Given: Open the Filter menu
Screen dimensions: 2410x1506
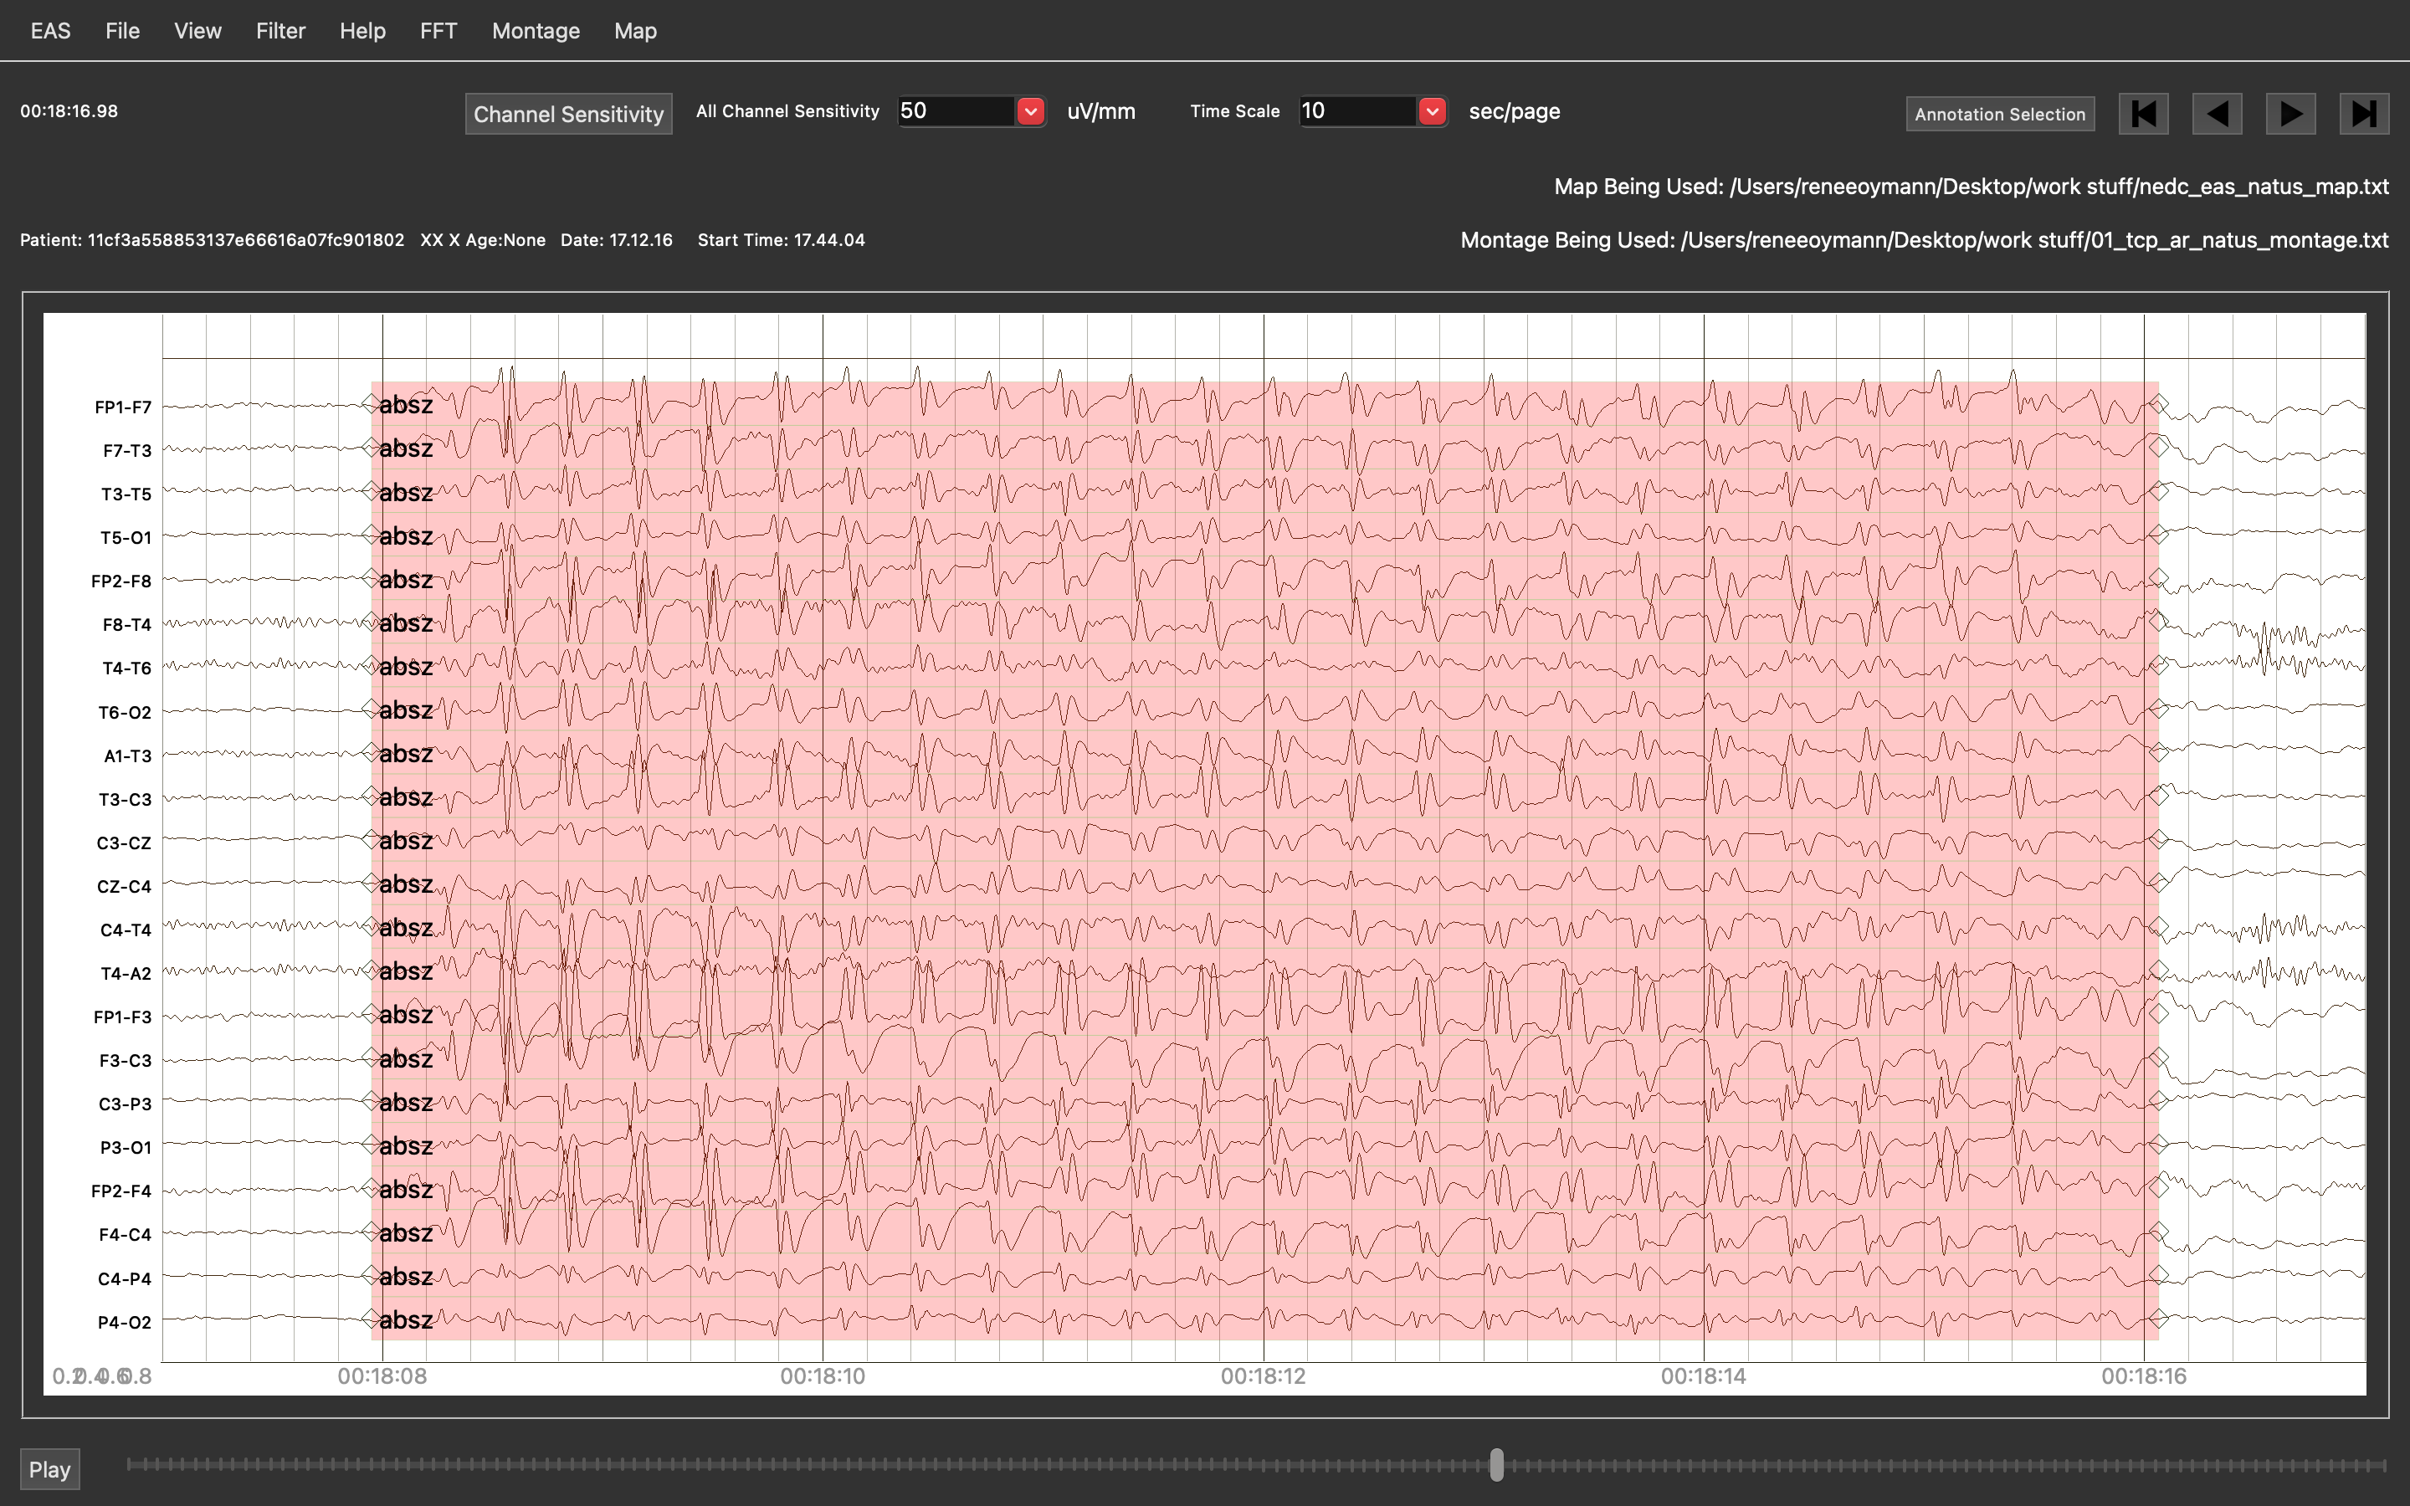Looking at the screenshot, I should 279,31.
